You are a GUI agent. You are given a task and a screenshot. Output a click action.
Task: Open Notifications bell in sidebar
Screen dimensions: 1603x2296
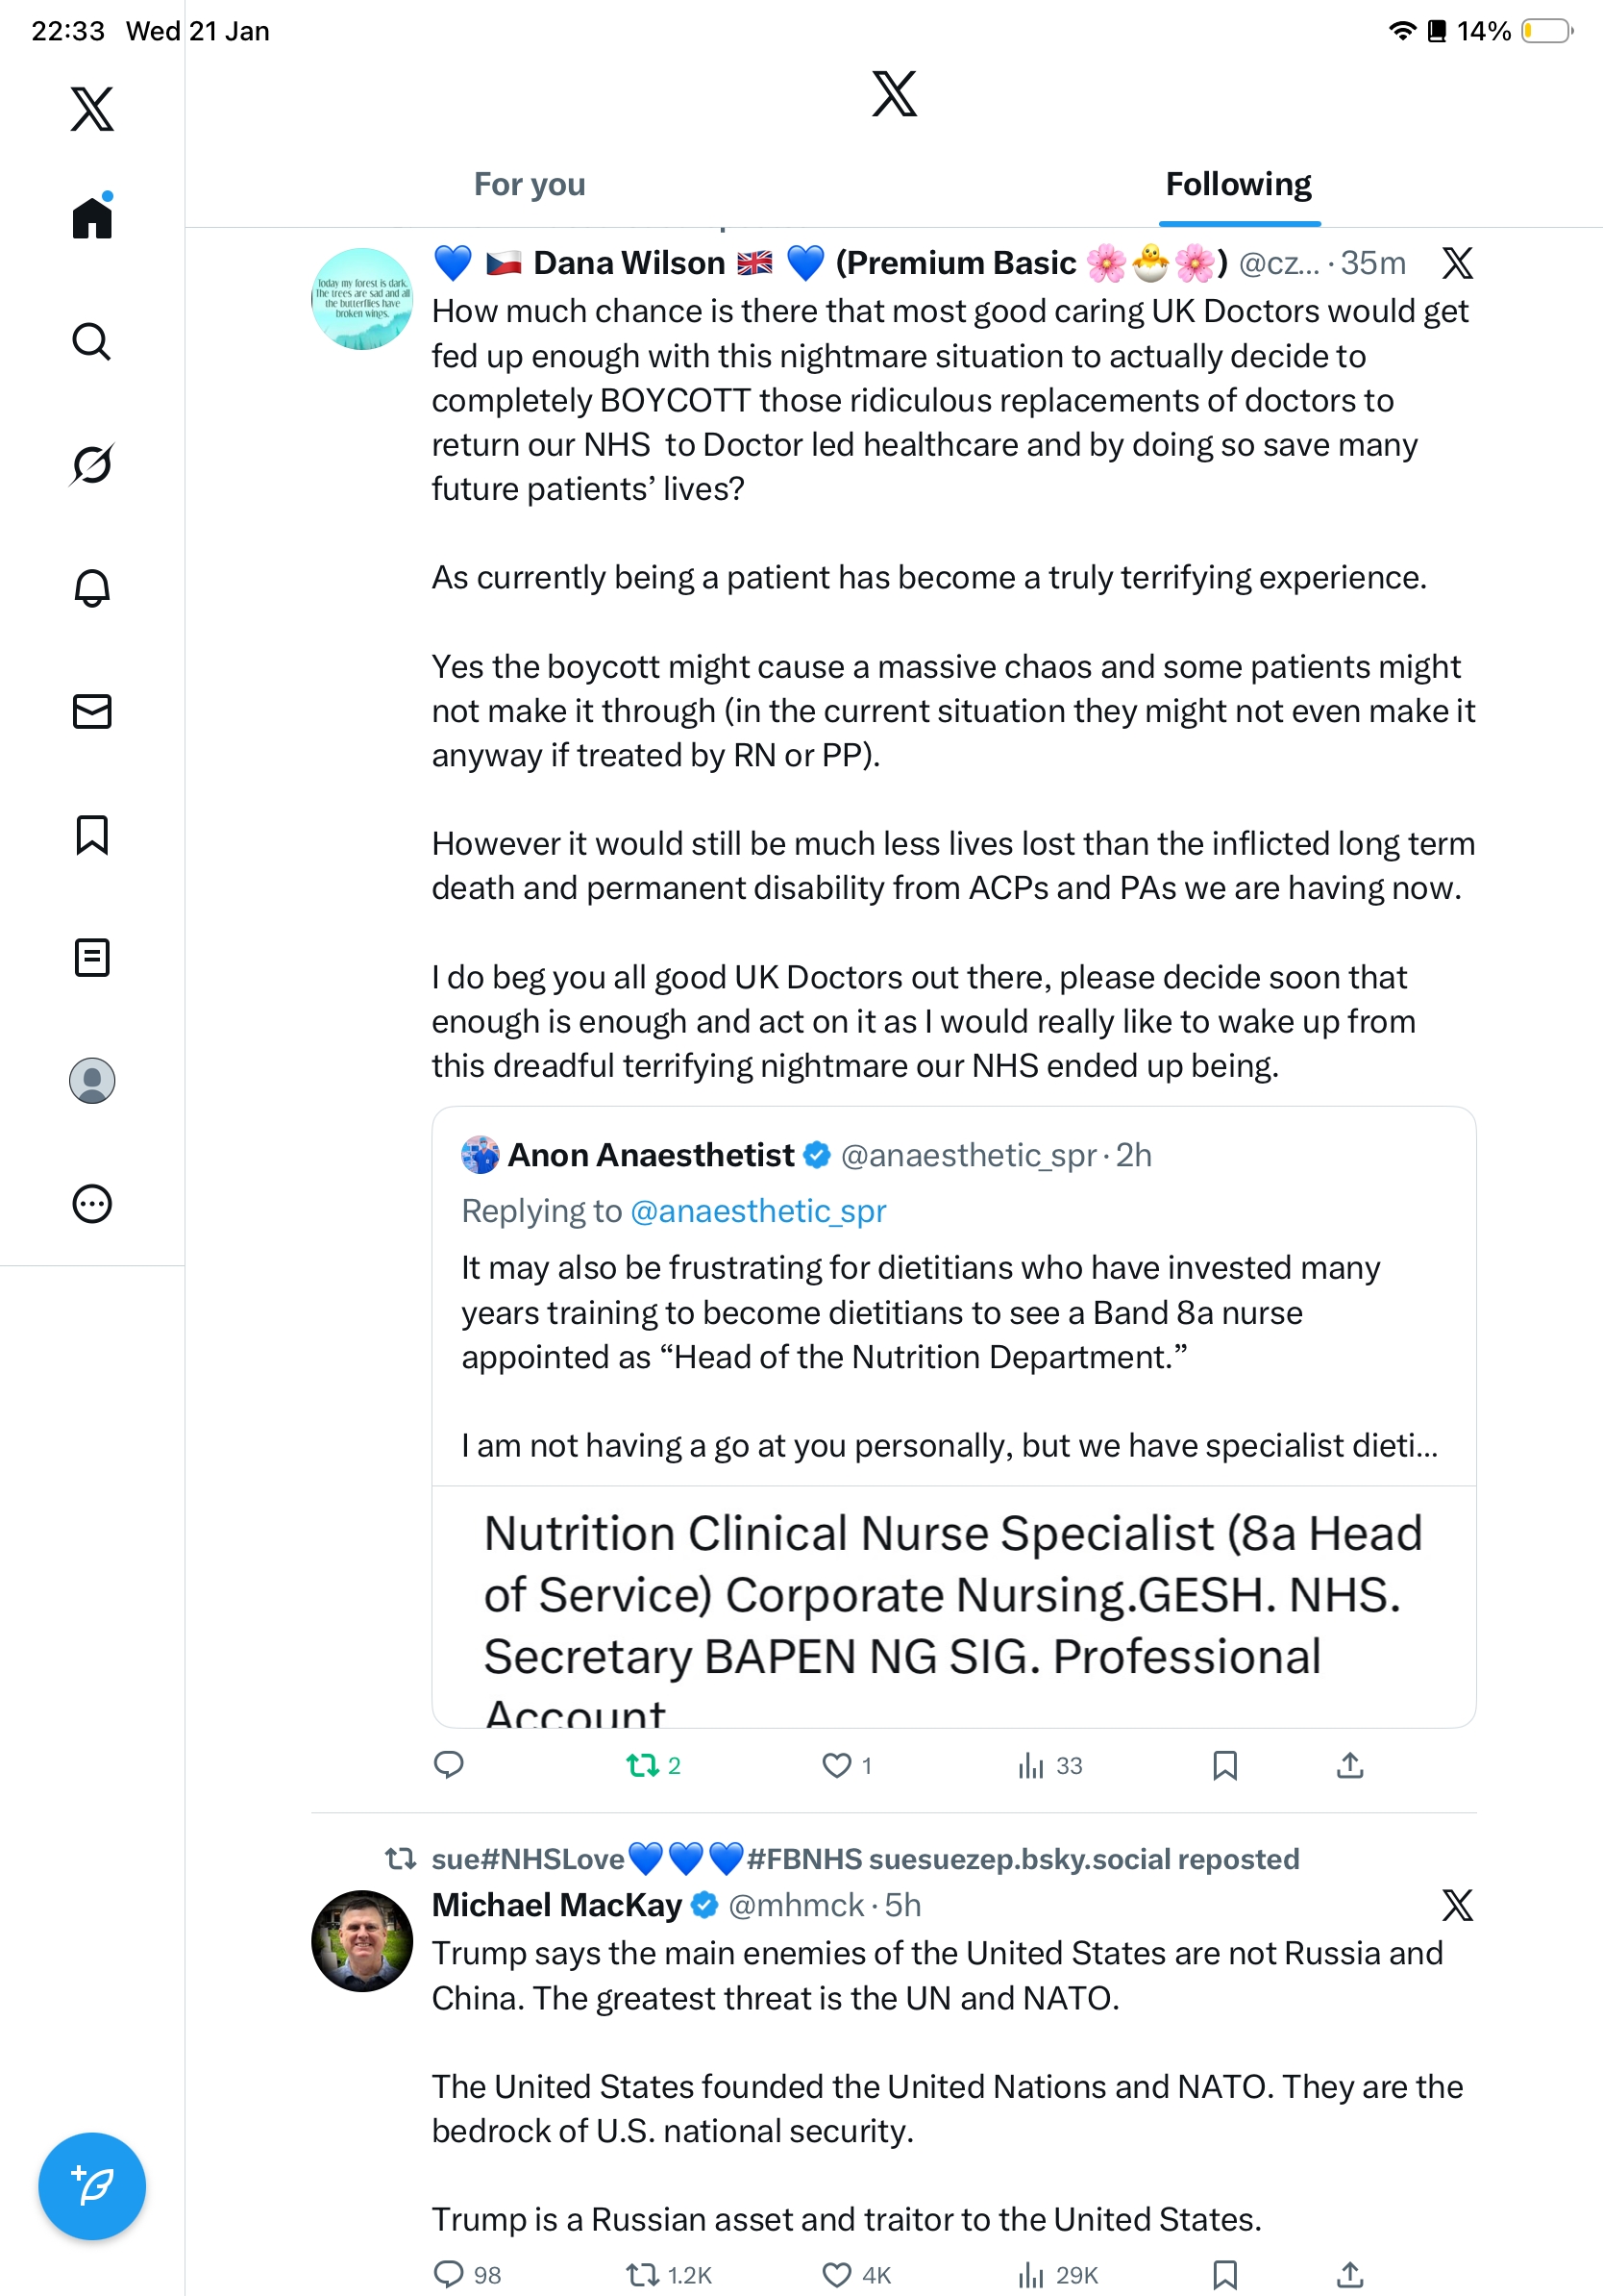point(92,588)
